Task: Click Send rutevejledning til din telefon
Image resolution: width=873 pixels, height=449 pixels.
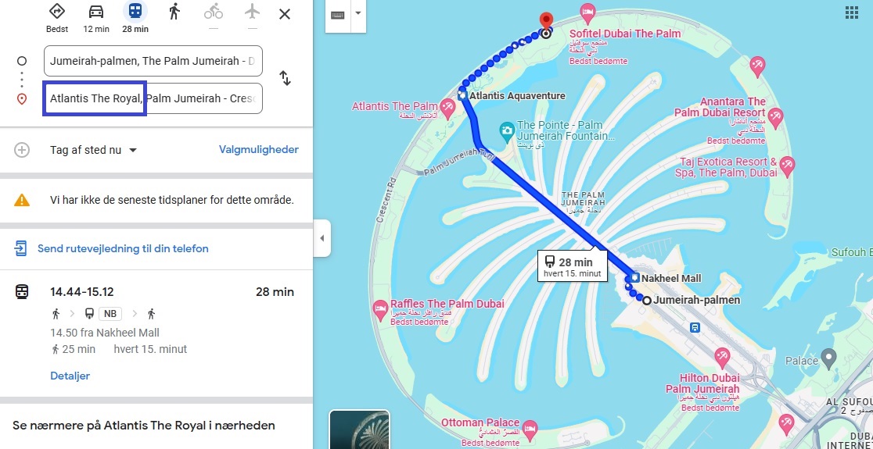Action: point(123,248)
